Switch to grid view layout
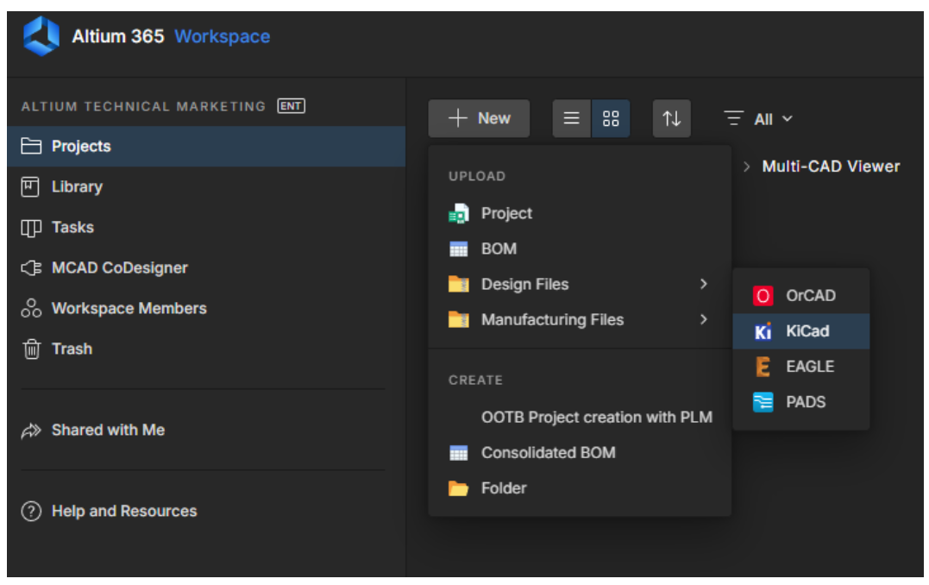 [611, 119]
